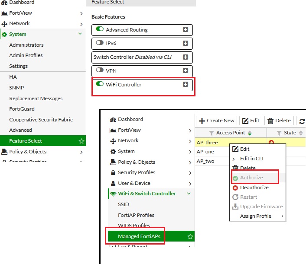Expand User & Device chevron in lower sidebar
The height and width of the screenshot is (264, 306).
[x=190, y=184]
